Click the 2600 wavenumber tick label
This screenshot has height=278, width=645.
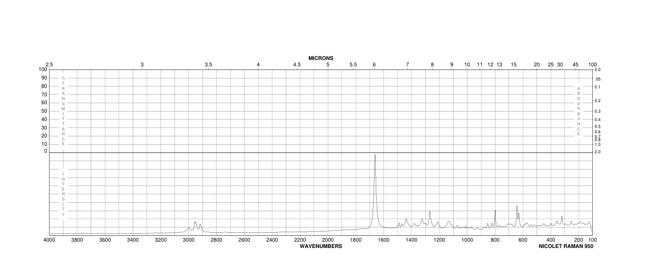(244, 240)
